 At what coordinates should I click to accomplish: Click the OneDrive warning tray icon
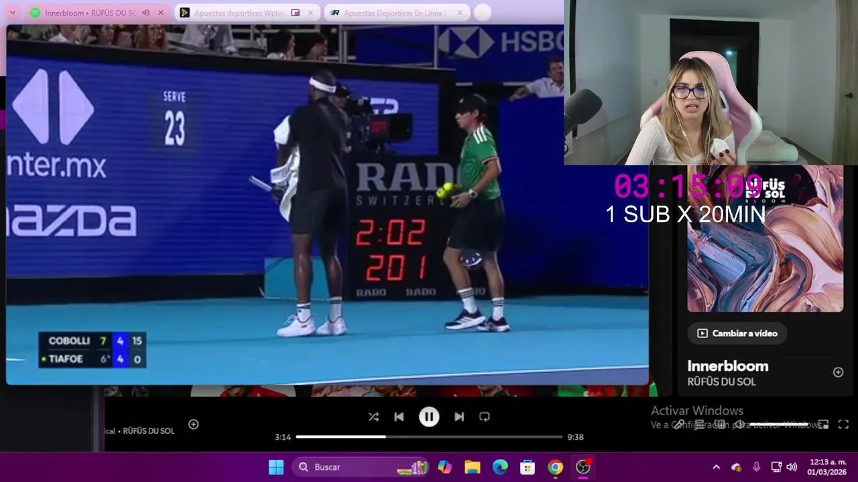(737, 467)
